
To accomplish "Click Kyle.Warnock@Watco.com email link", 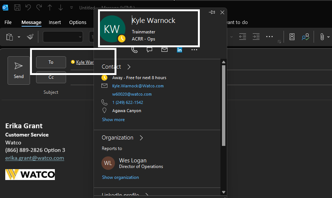I will coord(138,86).
